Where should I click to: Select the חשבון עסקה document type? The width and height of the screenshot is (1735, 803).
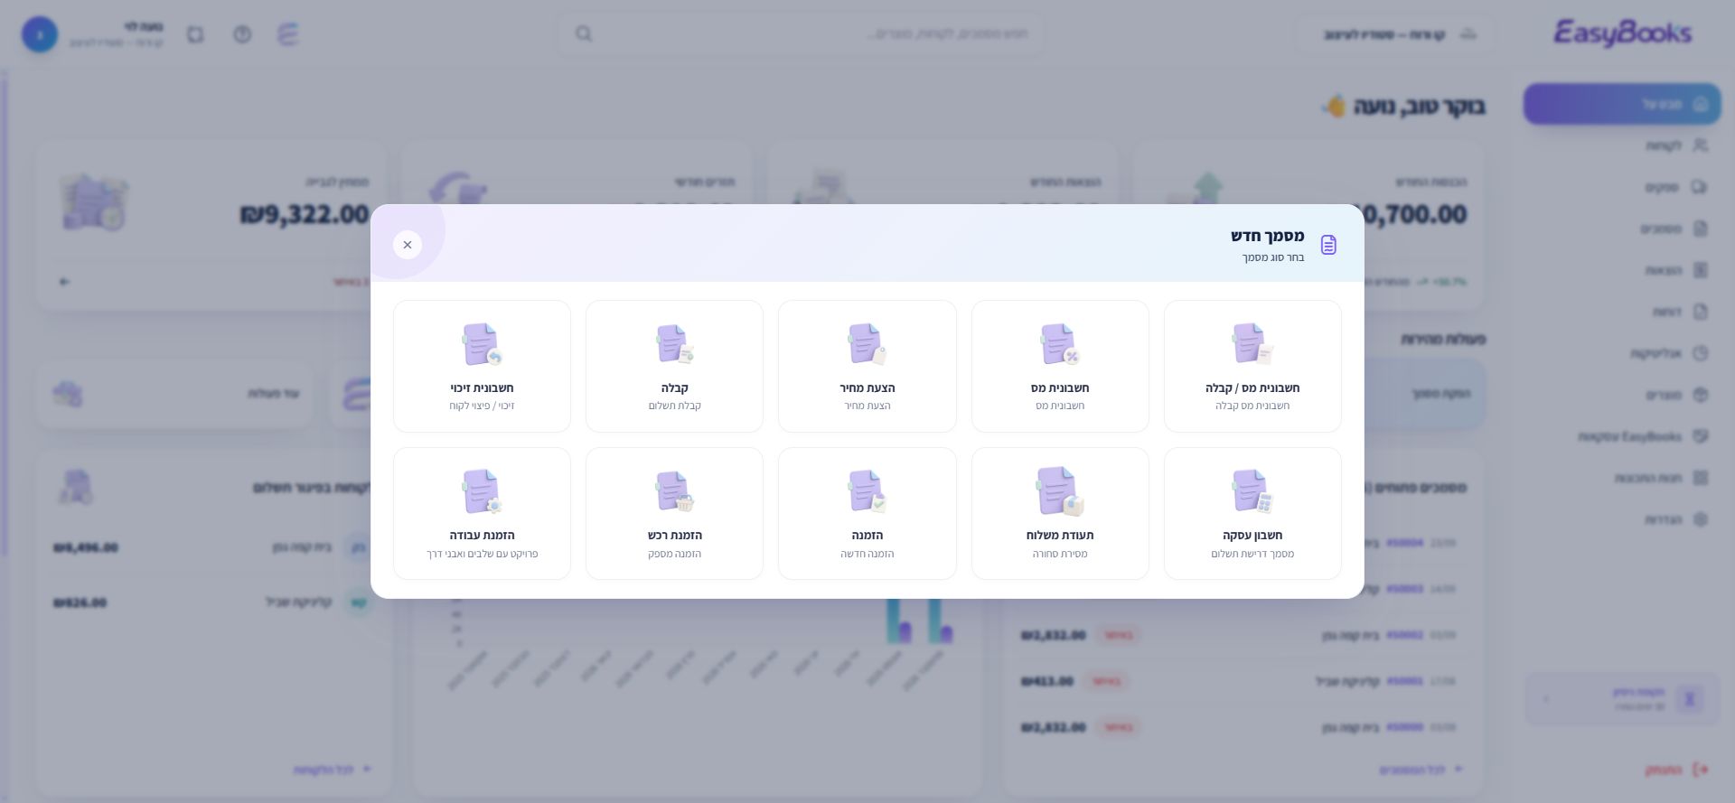[1252, 513]
